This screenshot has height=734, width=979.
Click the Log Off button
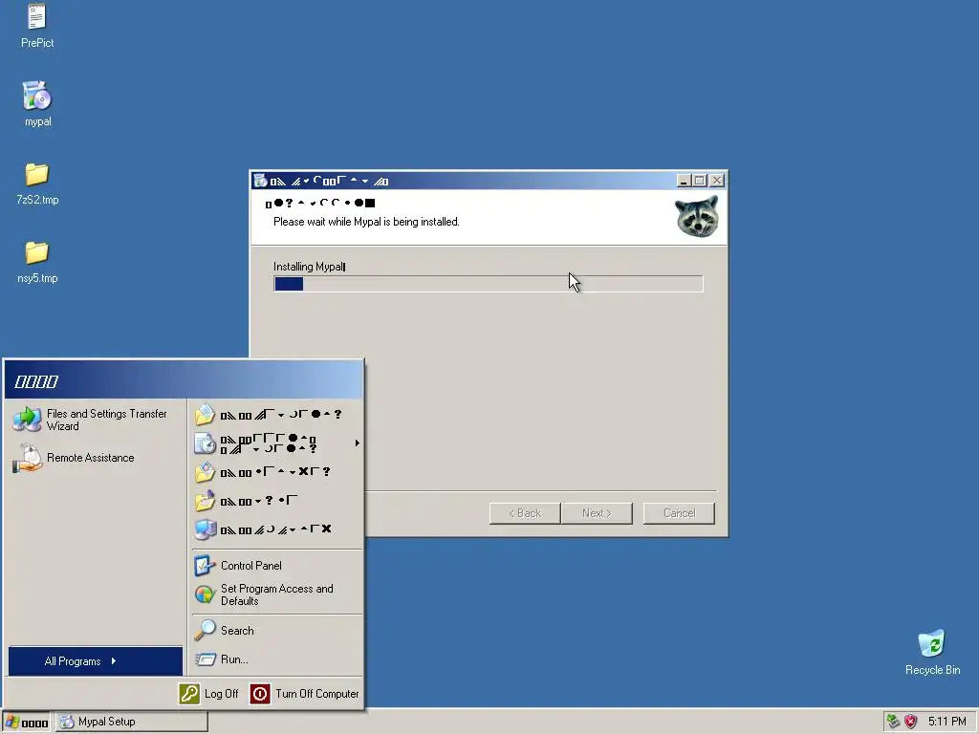point(209,694)
